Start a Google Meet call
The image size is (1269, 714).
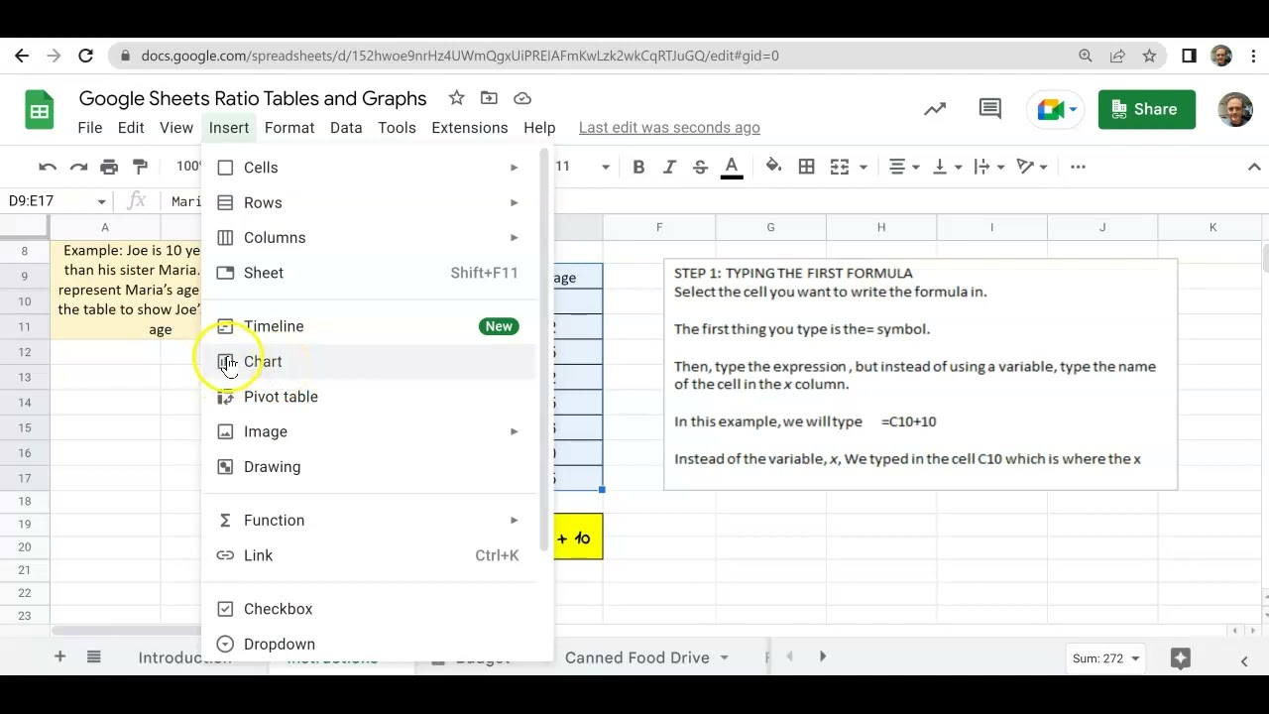(x=1057, y=109)
